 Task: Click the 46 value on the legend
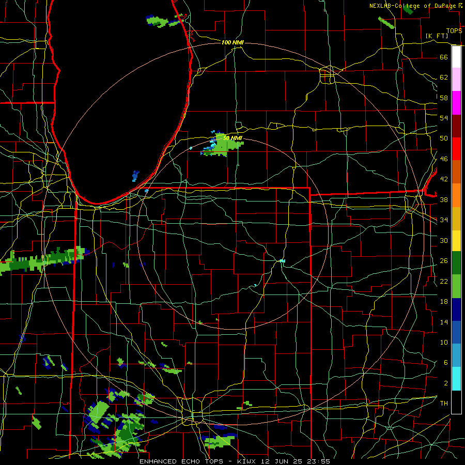(x=444, y=159)
